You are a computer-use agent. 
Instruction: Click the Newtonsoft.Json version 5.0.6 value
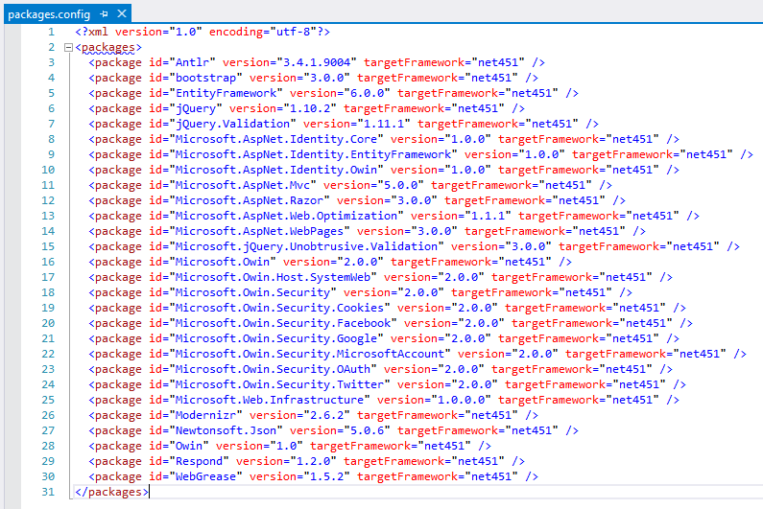[x=368, y=430]
